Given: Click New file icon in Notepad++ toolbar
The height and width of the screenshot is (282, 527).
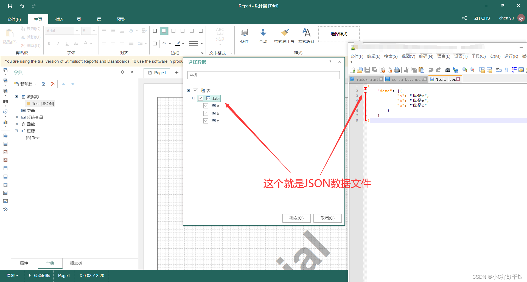Looking at the screenshot, I should (x=353, y=70).
